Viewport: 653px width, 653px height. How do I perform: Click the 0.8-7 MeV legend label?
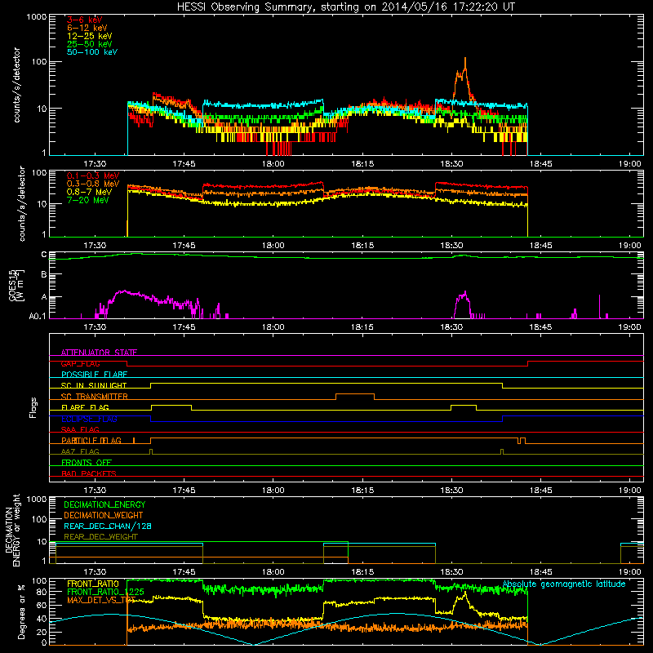click(x=89, y=192)
